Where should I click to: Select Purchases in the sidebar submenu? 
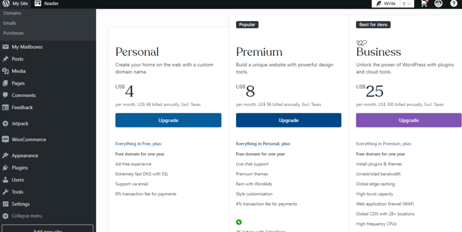(x=14, y=33)
